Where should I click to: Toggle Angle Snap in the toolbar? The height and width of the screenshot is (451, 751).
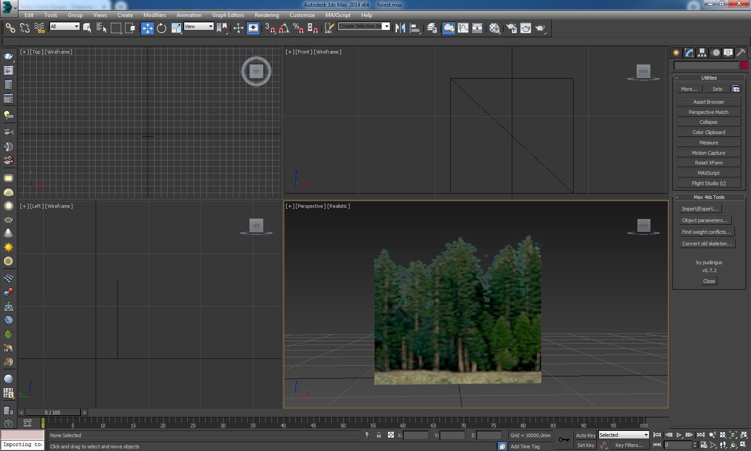[x=284, y=28]
